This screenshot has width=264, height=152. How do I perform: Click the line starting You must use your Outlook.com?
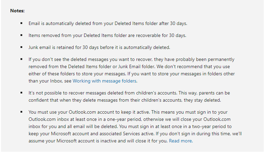coord(128,112)
